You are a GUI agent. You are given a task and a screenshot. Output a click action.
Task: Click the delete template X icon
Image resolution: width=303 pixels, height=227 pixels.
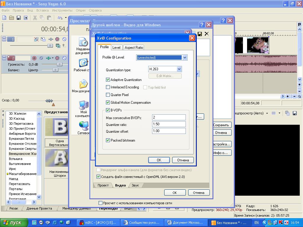[x=207, y=34]
